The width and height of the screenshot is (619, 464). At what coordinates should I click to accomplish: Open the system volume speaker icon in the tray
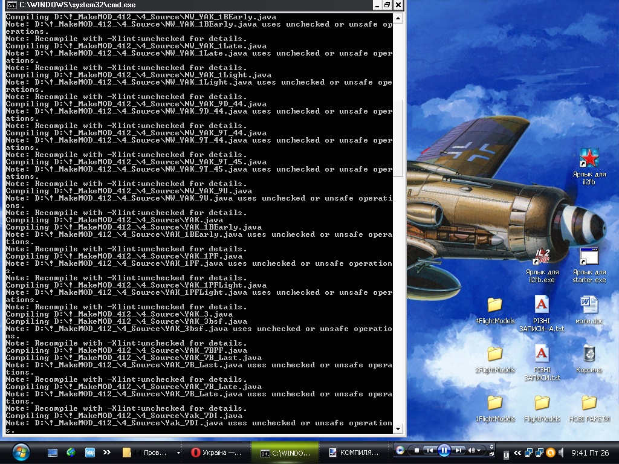(561, 453)
